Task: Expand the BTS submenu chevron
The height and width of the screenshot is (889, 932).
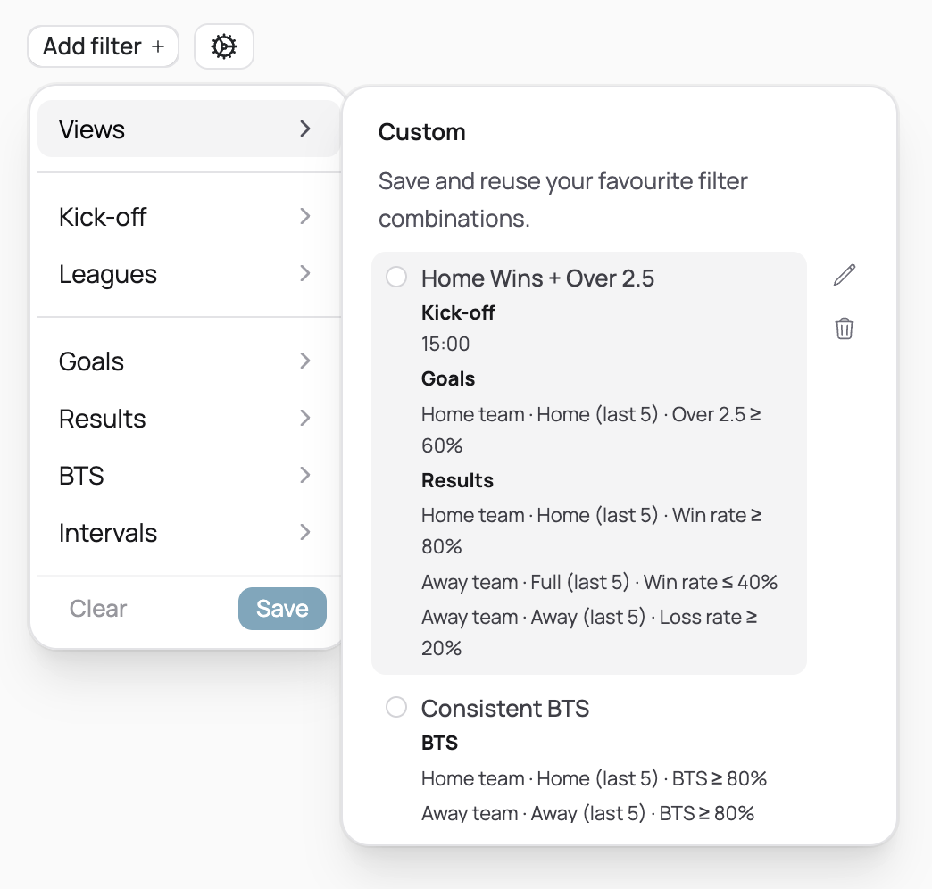Action: 305,475
